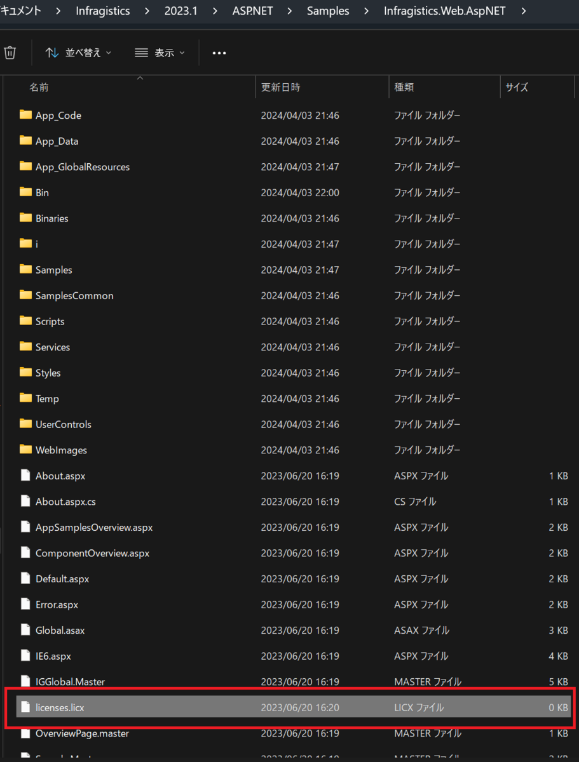This screenshot has width=579, height=762.
Task: Select the App_Code folder icon
Action: pyautogui.click(x=25, y=115)
